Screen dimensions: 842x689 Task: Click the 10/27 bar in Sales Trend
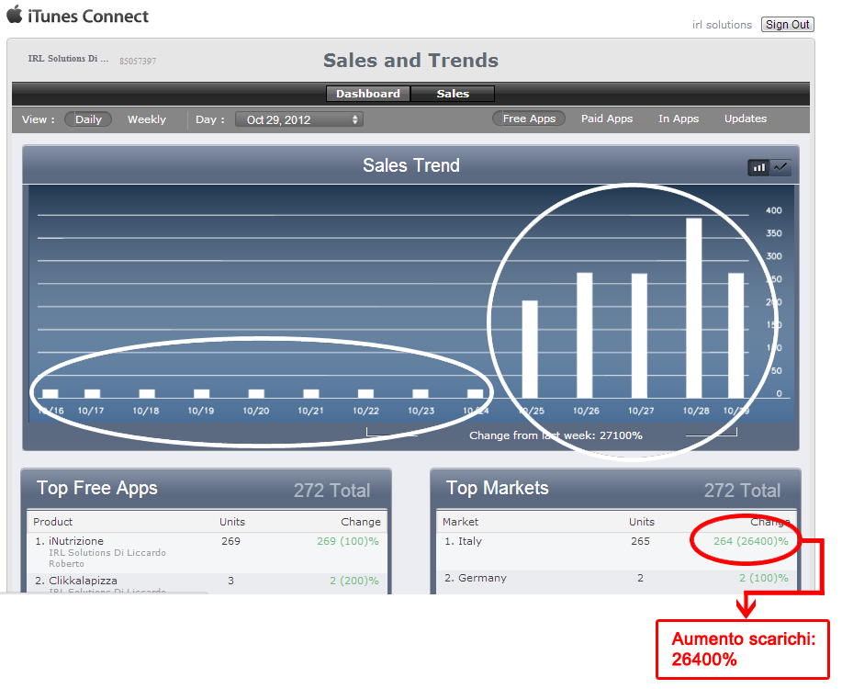[639, 336]
